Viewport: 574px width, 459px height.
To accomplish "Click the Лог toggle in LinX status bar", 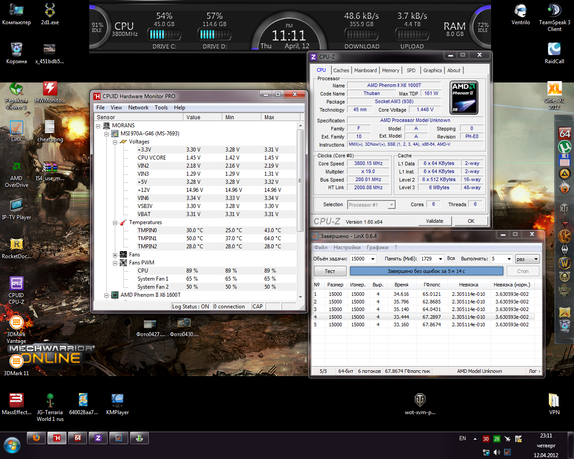I will click(x=534, y=371).
